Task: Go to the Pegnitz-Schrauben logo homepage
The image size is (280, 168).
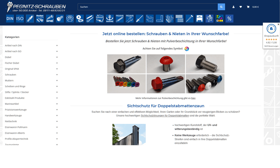Action: coord(36,7)
